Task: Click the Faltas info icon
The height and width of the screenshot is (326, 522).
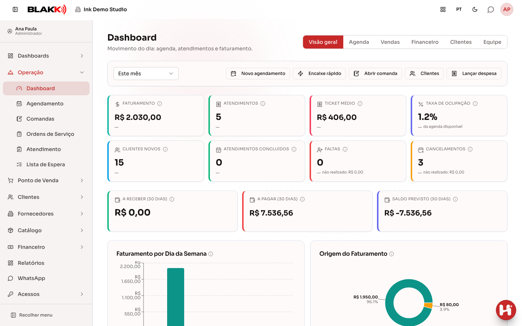Action: (345, 149)
